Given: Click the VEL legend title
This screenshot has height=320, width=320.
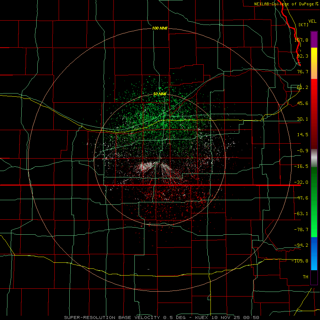Looking at the screenshot, I should coord(312,21).
